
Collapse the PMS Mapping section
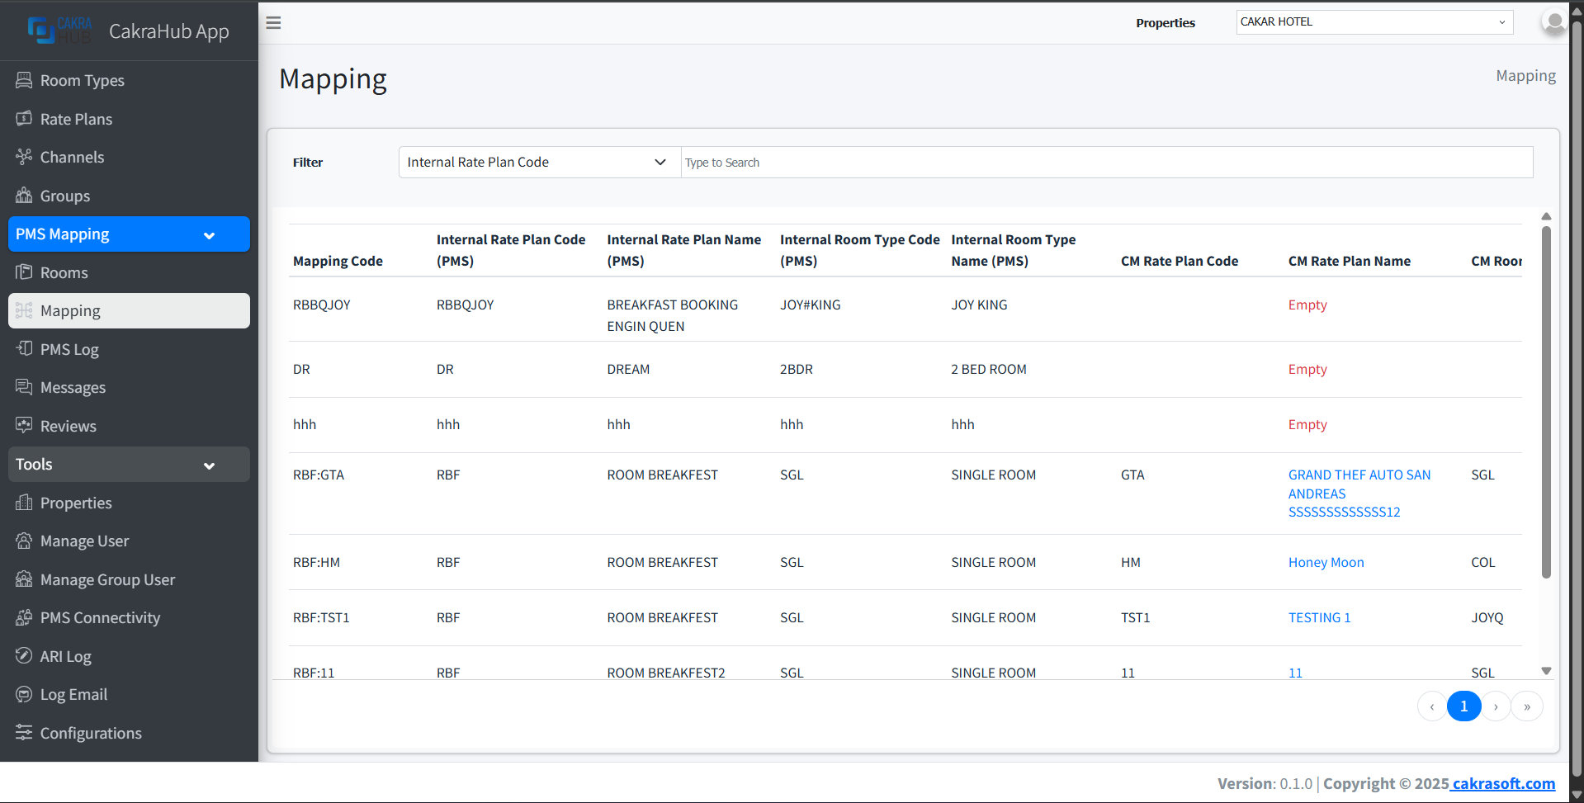pos(209,235)
